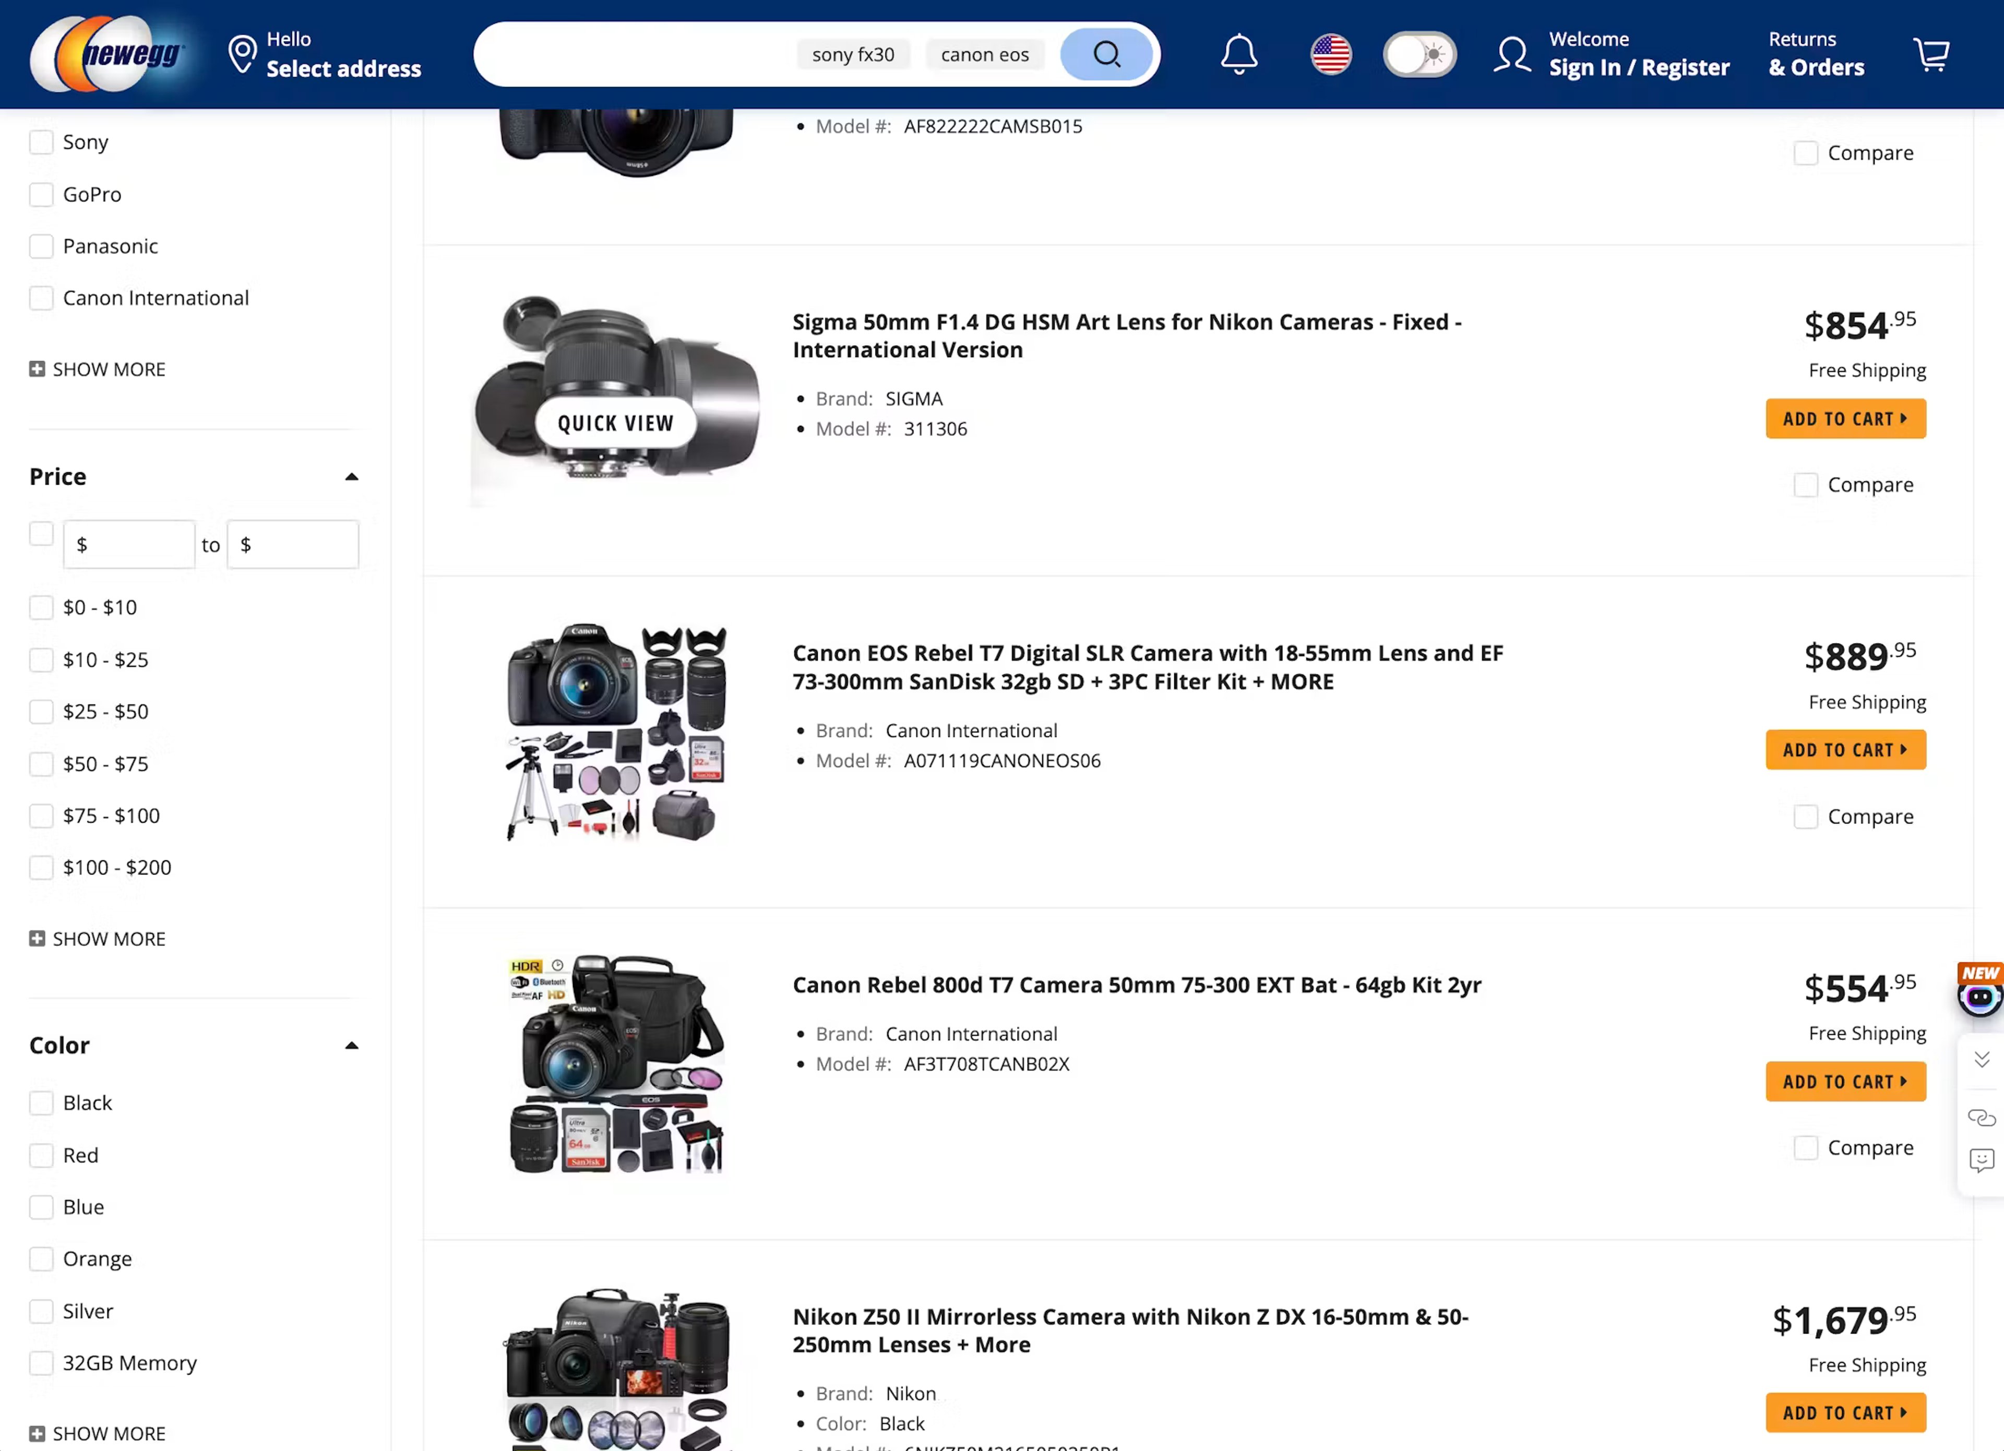The image size is (2004, 1451).
Task: Open the feedback smiley icon
Action: [1982, 1160]
